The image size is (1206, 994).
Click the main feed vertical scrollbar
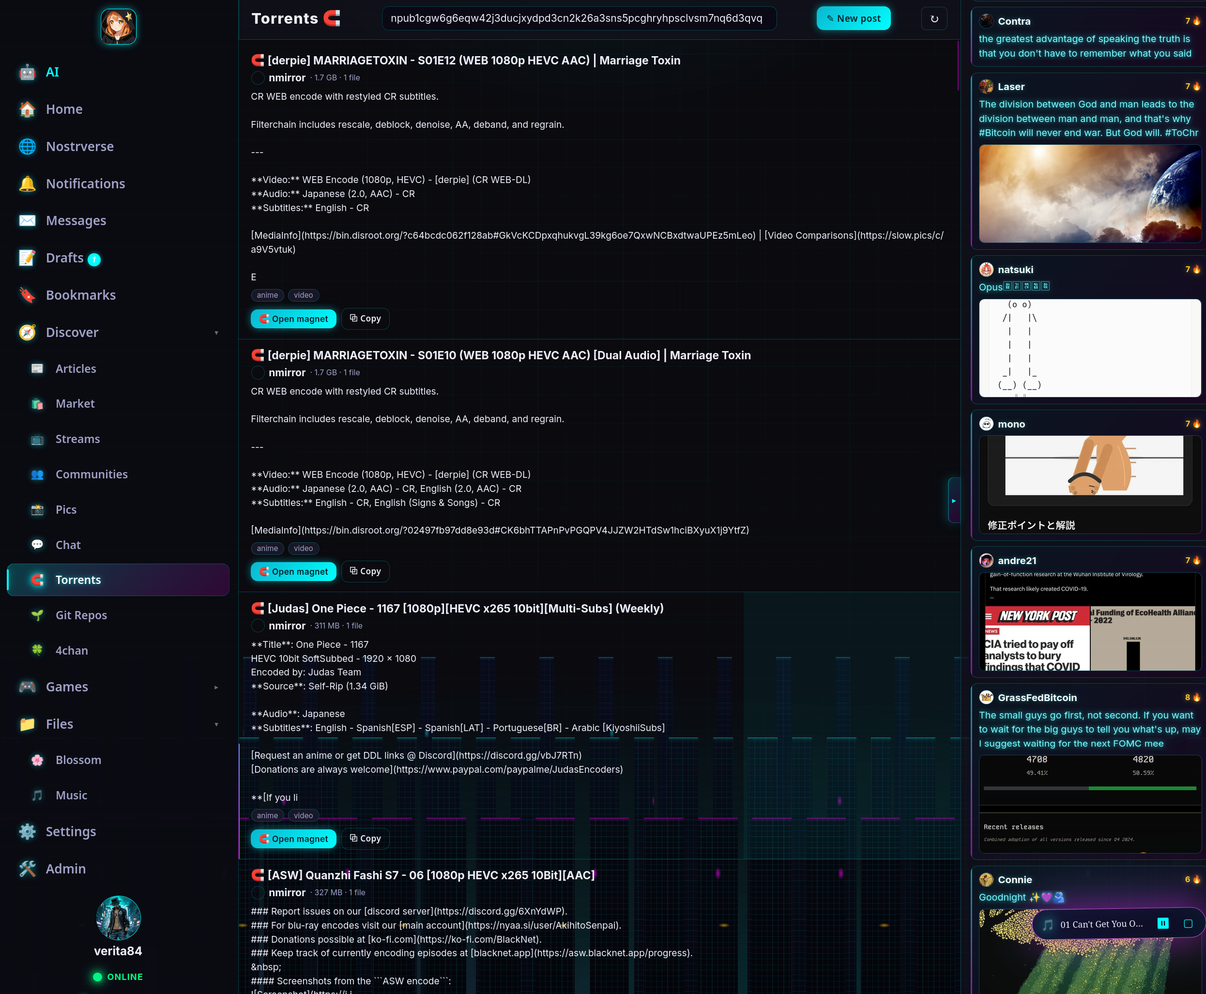(x=958, y=66)
